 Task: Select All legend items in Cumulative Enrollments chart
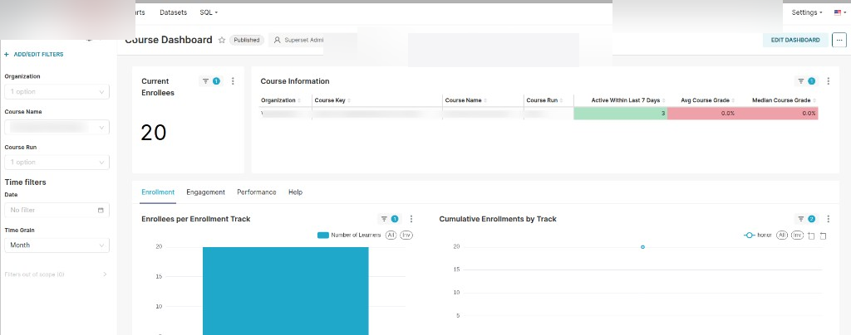781,235
